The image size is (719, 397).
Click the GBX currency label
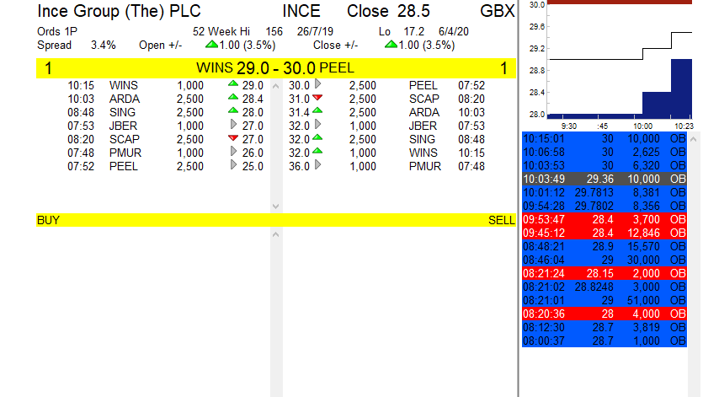click(497, 11)
